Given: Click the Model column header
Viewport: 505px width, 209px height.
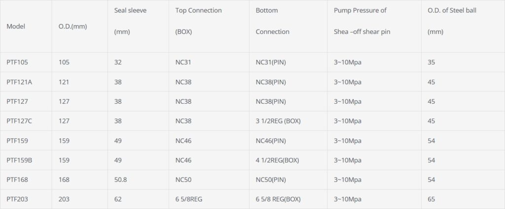Looking at the screenshot, I should pyautogui.click(x=16, y=27).
